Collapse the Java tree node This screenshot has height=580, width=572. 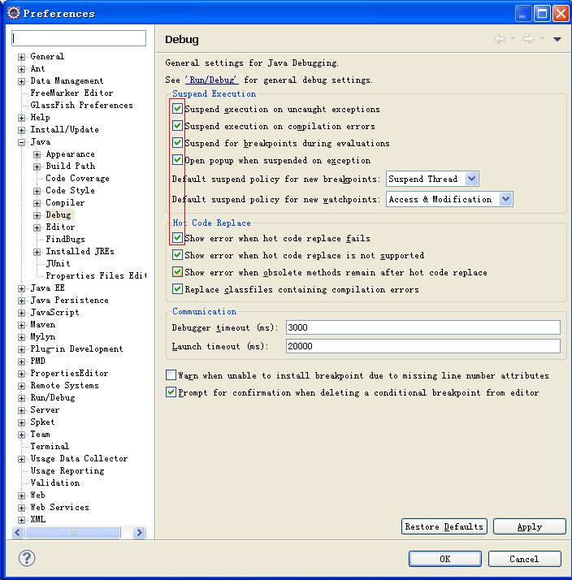click(x=21, y=142)
